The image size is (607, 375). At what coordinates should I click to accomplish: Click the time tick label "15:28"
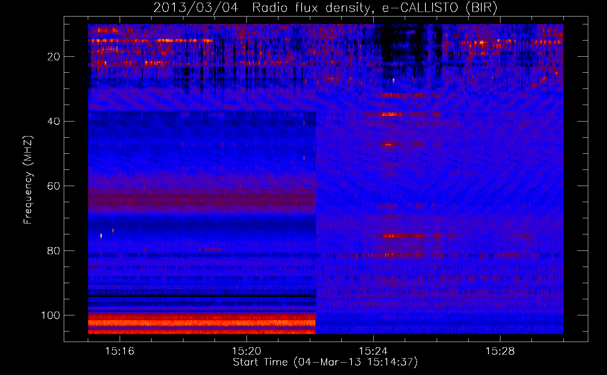(500, 351)
